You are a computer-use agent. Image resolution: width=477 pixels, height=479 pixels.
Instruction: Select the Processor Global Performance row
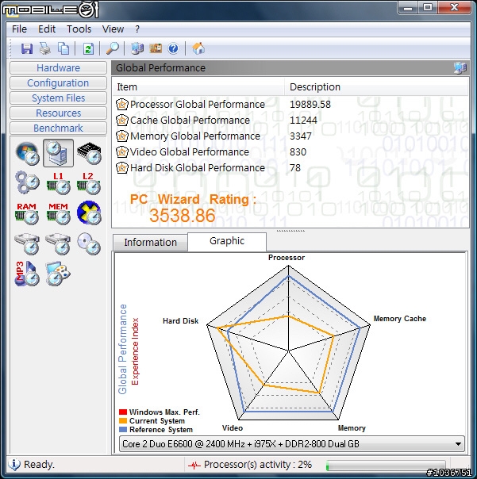click(290, 105)
